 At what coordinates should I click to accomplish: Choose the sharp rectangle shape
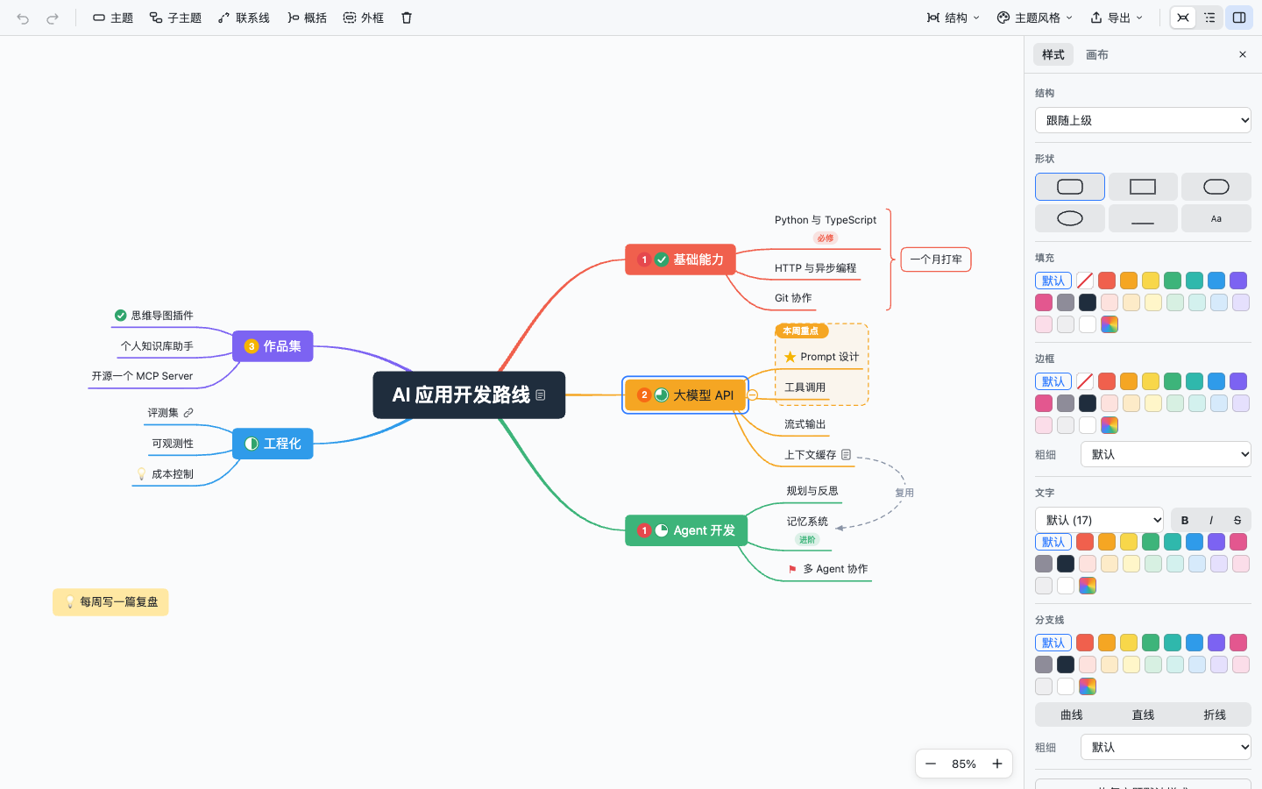point(1143,187)
